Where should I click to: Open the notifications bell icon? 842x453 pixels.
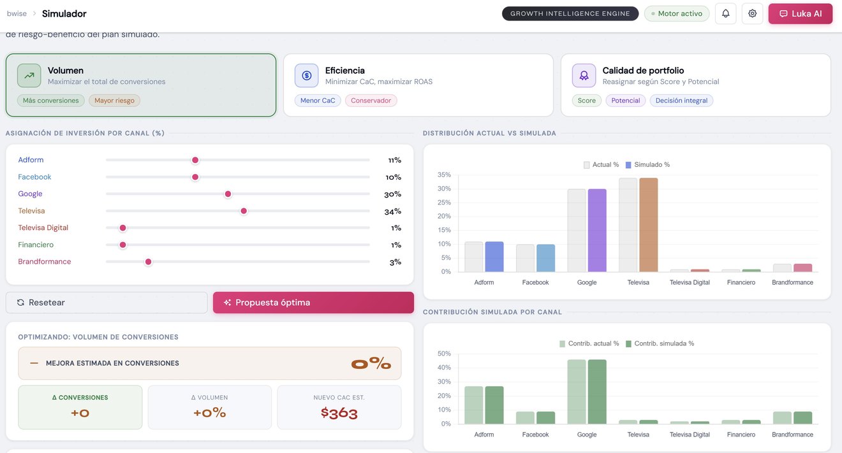tap(726, 13)
